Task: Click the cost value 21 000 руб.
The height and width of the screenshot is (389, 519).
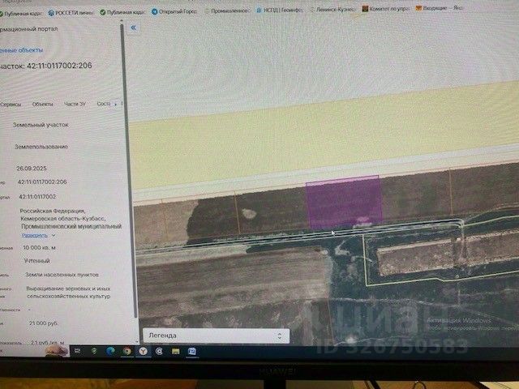Action: point(44,323)
